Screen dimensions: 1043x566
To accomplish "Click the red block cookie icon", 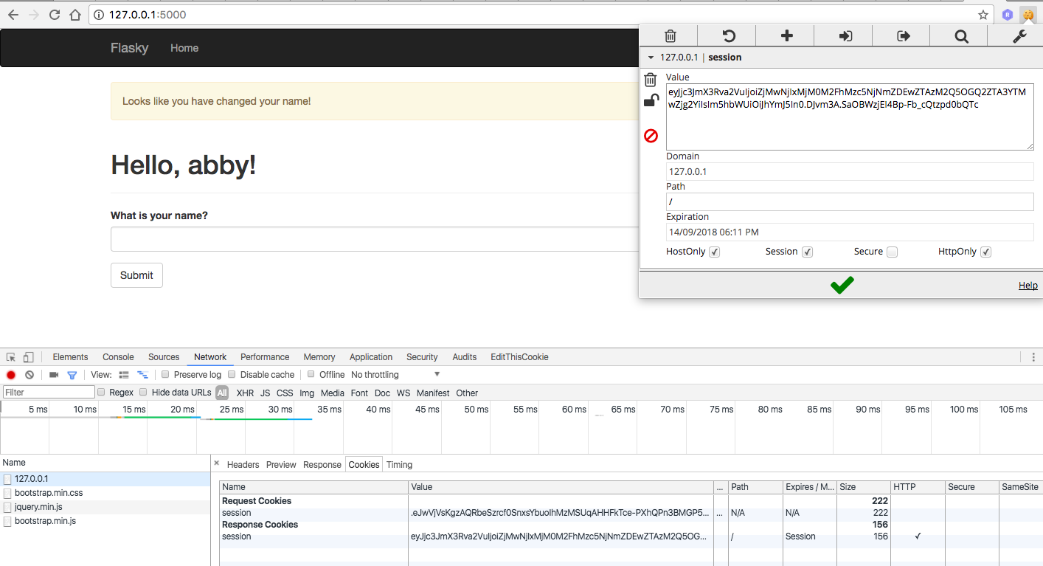I will [651, 136].
